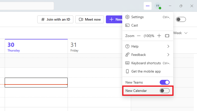
Task: Open Keyboard shortcuts menu item
Action: tap(146, 63)
